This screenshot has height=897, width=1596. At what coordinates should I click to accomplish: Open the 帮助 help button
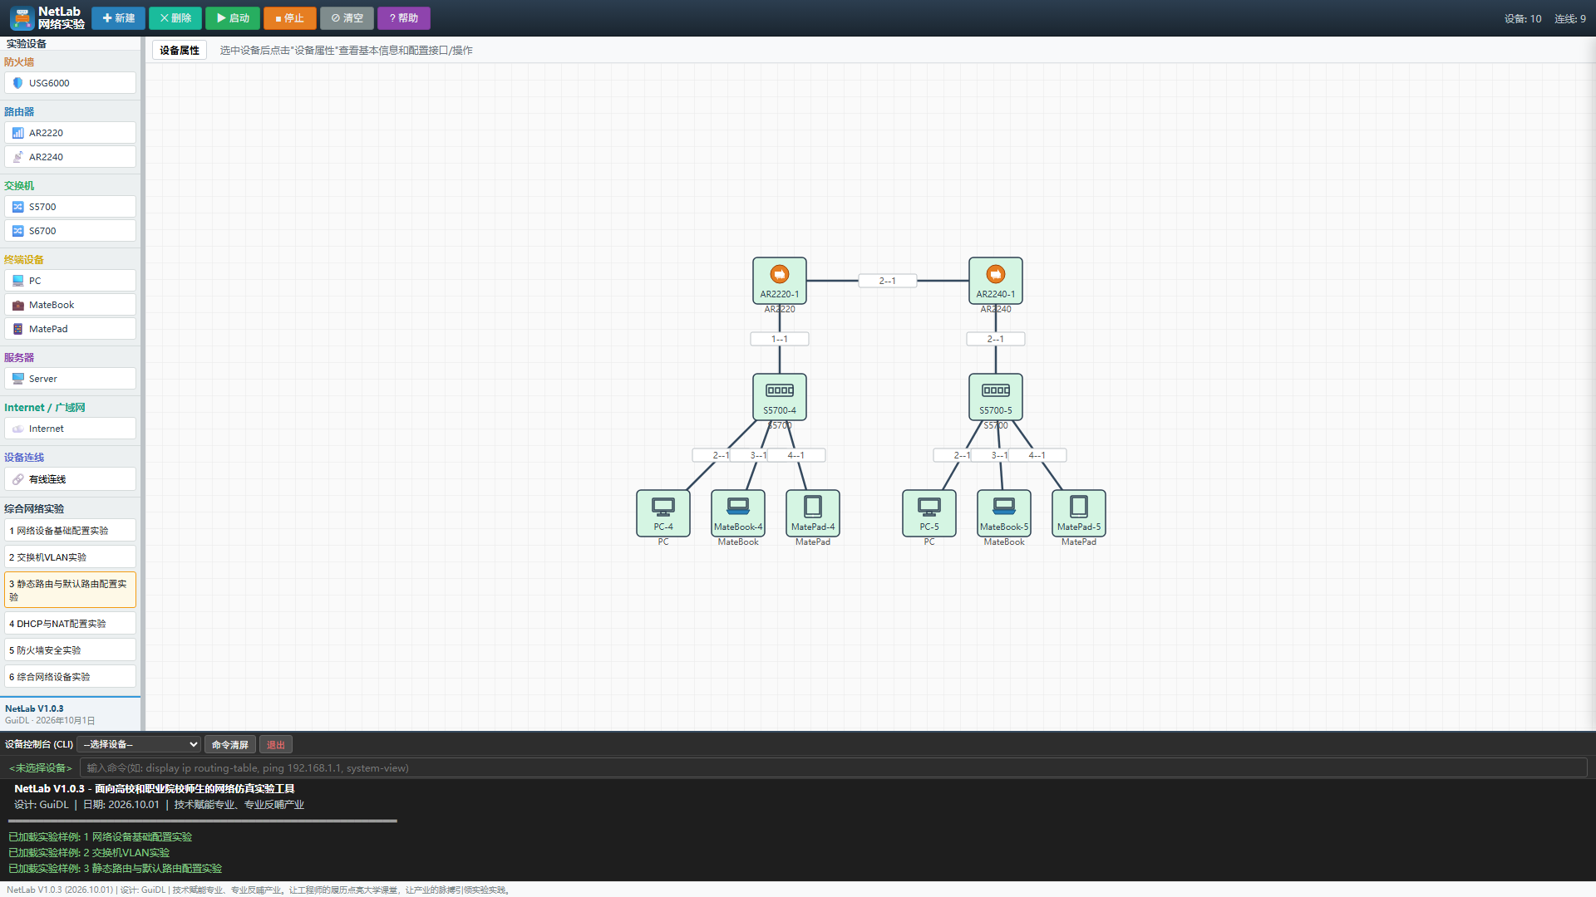(x=404, y=18)
